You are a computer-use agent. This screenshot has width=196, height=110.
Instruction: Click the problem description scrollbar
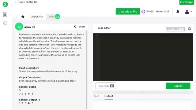click(87, 70)
